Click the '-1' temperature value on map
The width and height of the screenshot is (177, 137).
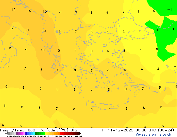click(x=170, y=10)
